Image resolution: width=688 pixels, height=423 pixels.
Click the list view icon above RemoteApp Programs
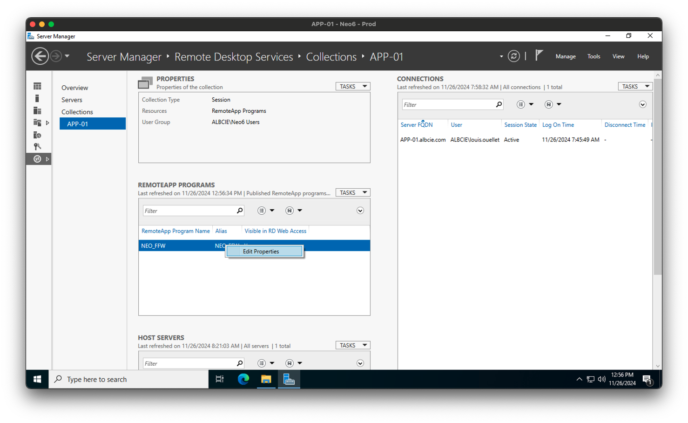pos(263,210)
